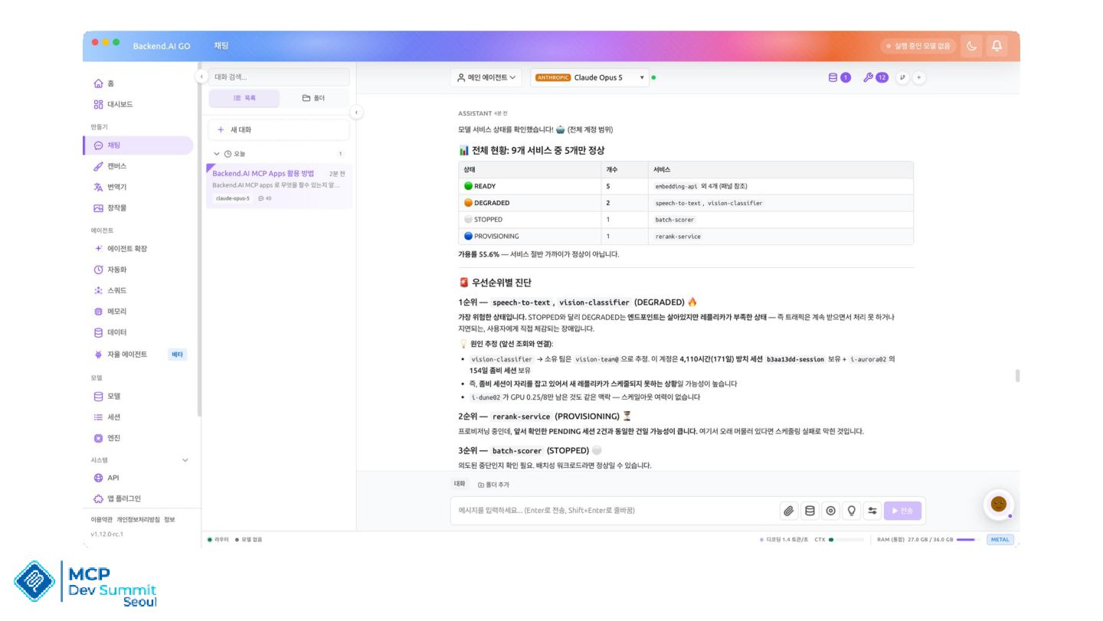The width and height of the screenshot is (1103, 621).
Task: Click the target icon in message bar
Action: (x=830, y=511)
